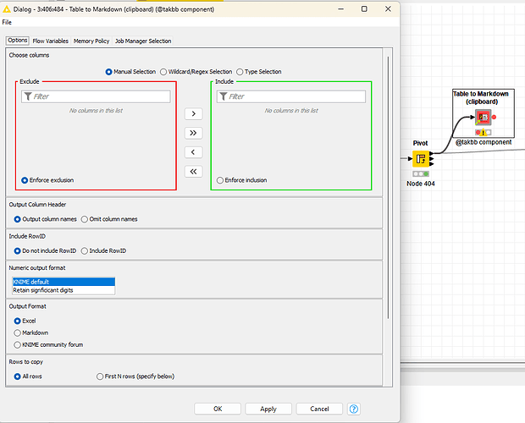525x423 pixels.
Task: Click the remove-selected-column left arrow button
Action: pyautogui.click(x=193, y=152)
